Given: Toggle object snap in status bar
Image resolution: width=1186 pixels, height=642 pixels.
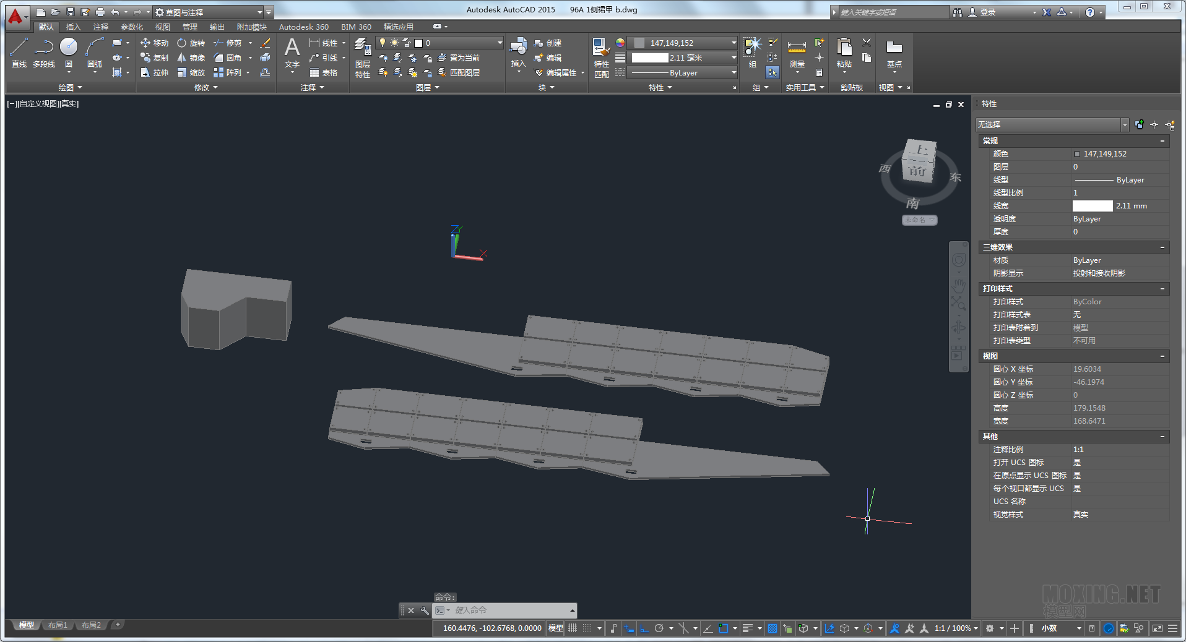Looking at the screenshot, I should (x=723, y=628).
